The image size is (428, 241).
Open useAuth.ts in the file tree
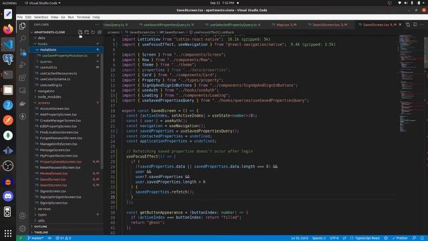coord(49,67)
